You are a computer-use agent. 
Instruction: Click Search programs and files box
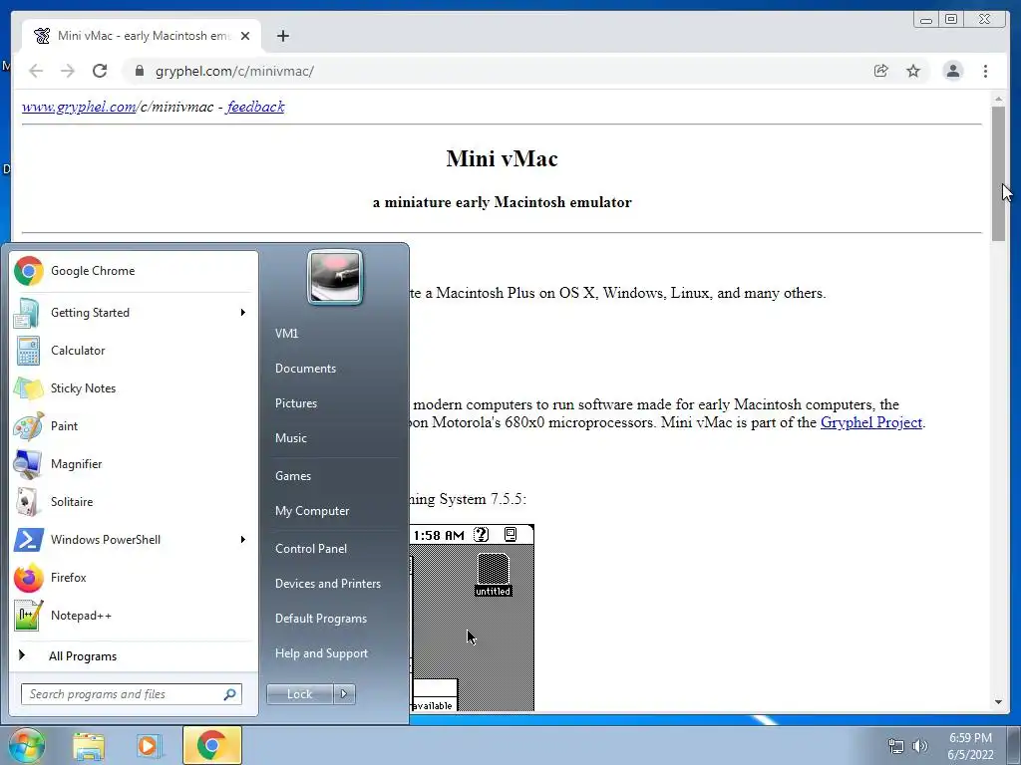coord(131,694)
